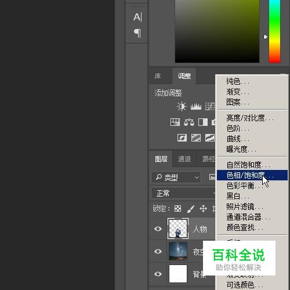Choose 色彩平衡 from the menu
Viewport: 290px width, 290px height.
252,186
